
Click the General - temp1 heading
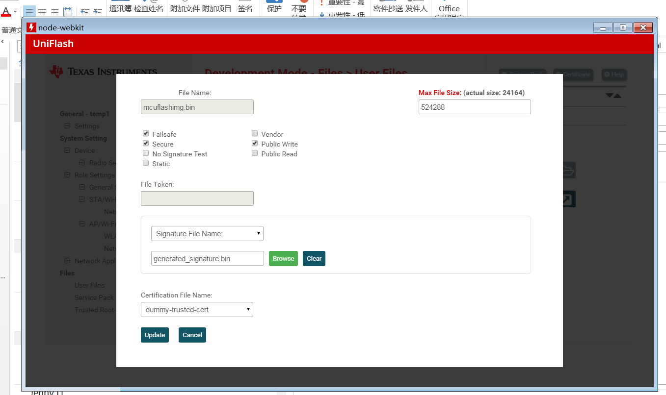[x=84, y=114]
